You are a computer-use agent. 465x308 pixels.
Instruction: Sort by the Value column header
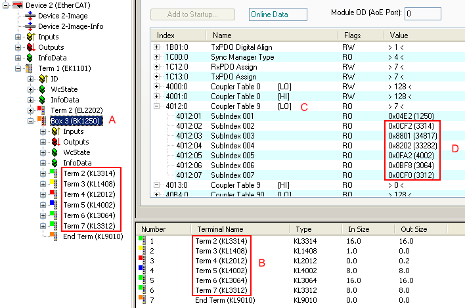click(x=424, y=35)
